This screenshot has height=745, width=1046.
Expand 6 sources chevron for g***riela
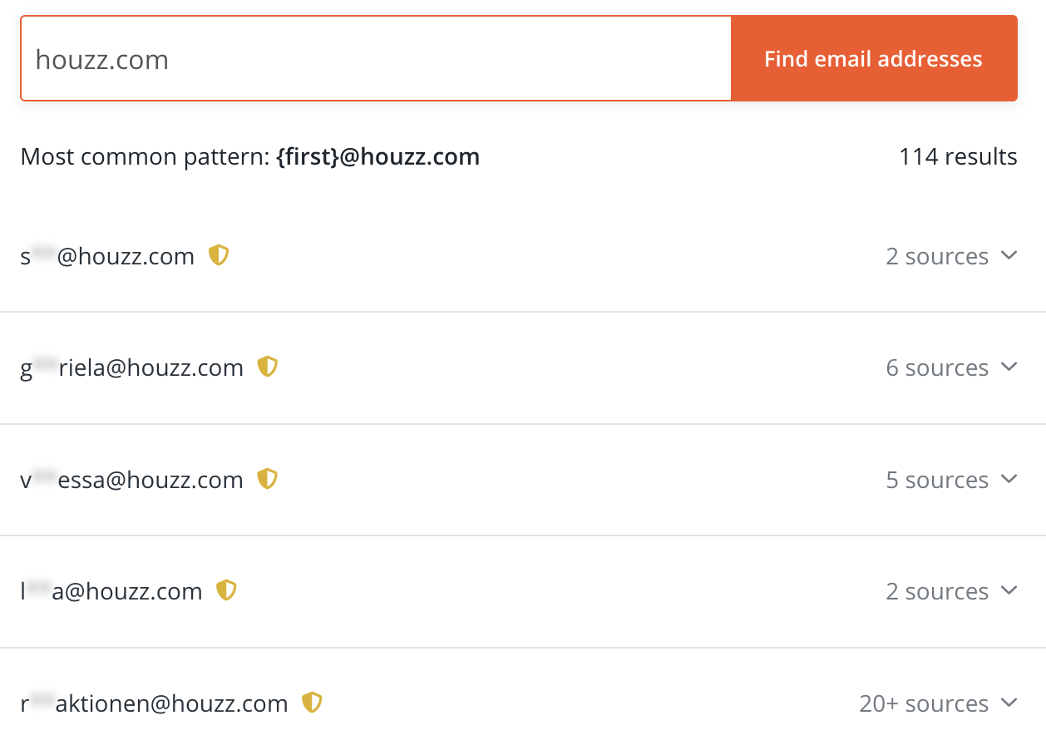(x=1009, y=367)
